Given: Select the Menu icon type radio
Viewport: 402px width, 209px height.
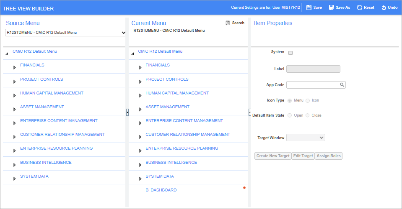Looking at the screenshot, I should [290, 101].
